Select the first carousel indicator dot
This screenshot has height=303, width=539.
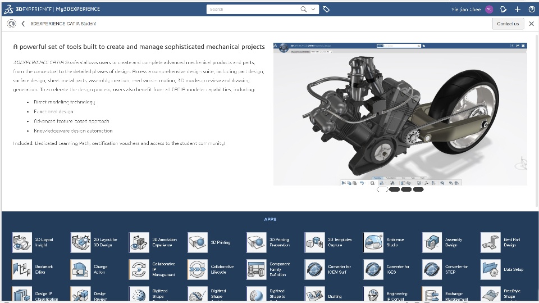(382, 189)
